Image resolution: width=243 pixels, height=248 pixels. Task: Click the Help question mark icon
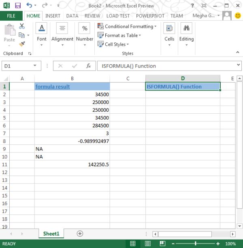(x=192, y=6)
